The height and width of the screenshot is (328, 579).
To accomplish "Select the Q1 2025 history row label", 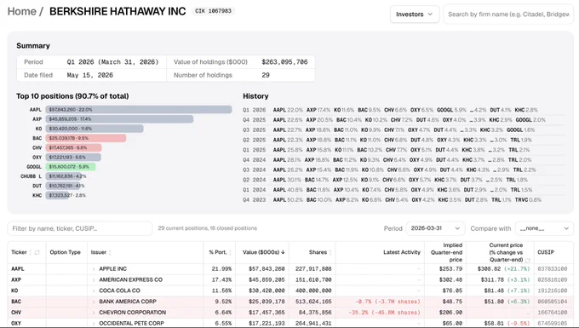I will click(x=254, y=150).
